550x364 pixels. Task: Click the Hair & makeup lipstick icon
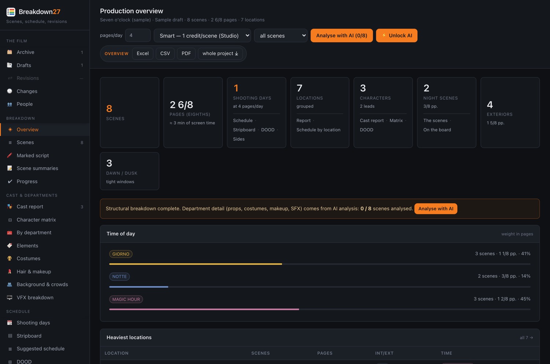point(10,272)
